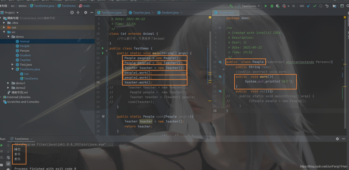Toggle soft-wrap in the Run console
Image resolution: width=349 pixels, height=170 pixels.
coord(8,158)
